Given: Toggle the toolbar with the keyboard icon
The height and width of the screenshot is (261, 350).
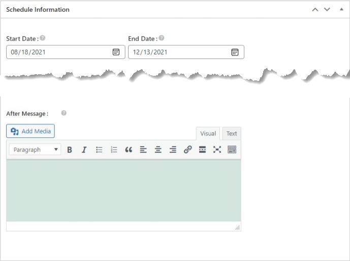Looking at the screenshot, I should coord(232,150).
